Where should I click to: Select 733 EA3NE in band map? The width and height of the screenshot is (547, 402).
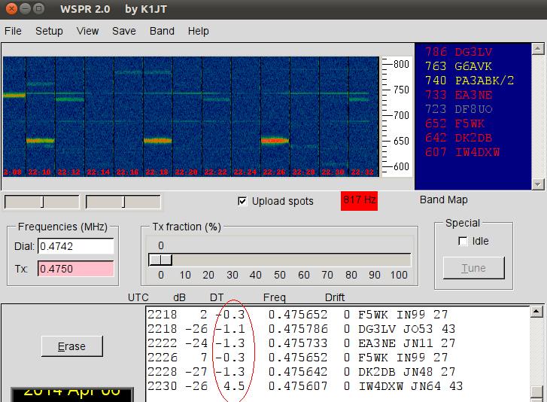coord(458,95)
